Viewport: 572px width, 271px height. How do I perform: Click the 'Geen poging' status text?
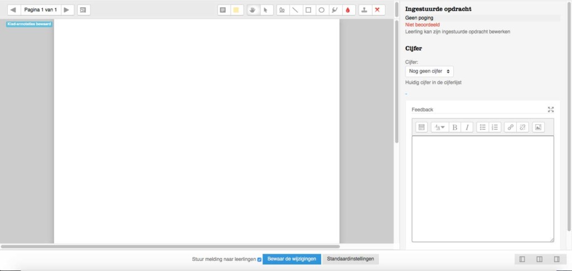click(x=419, y=18)
